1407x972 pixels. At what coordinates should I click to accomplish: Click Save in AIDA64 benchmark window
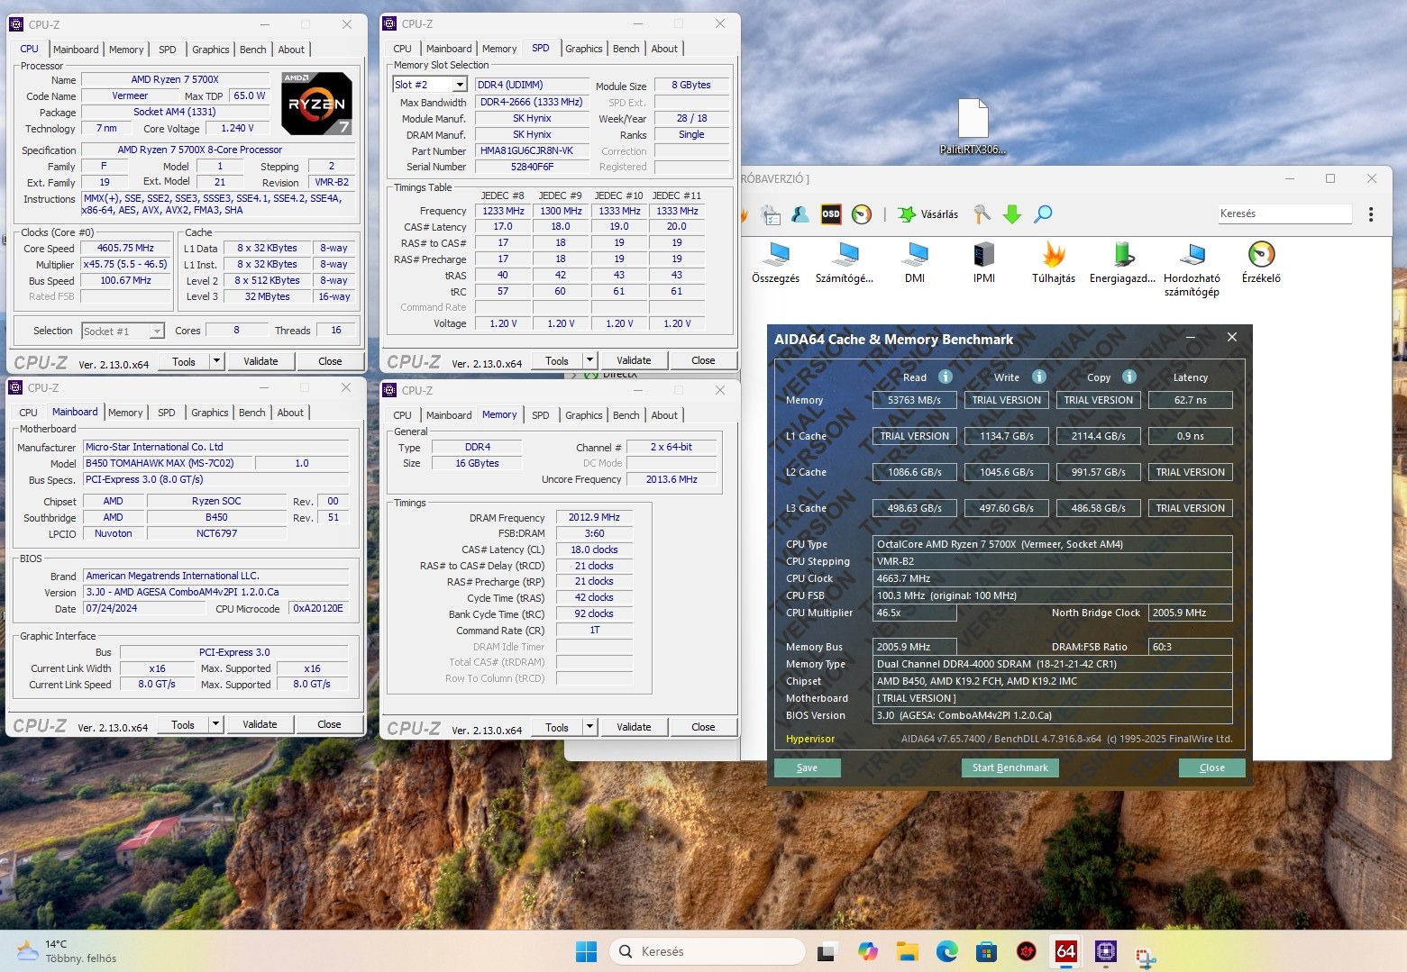pos(807,768)
